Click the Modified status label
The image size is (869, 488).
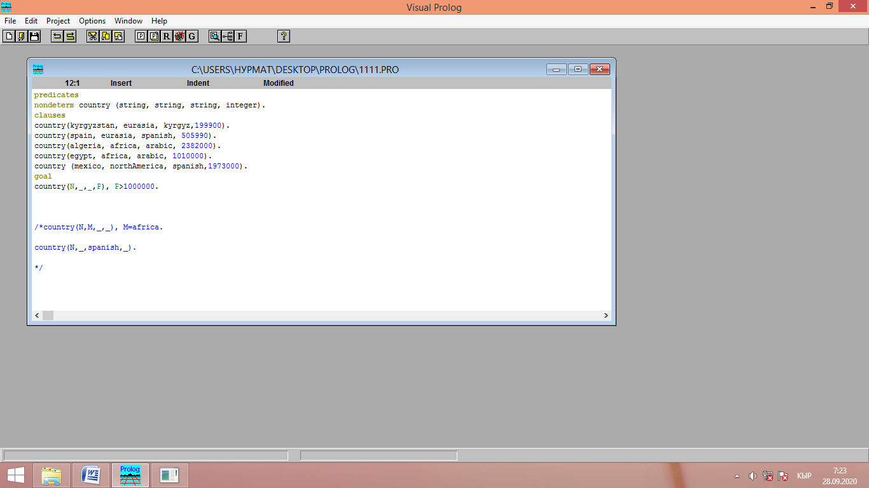(x=279, y=83)
